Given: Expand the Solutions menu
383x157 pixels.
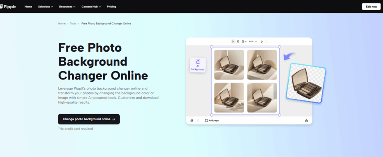Looking at the screenshot, I should 45,7.
